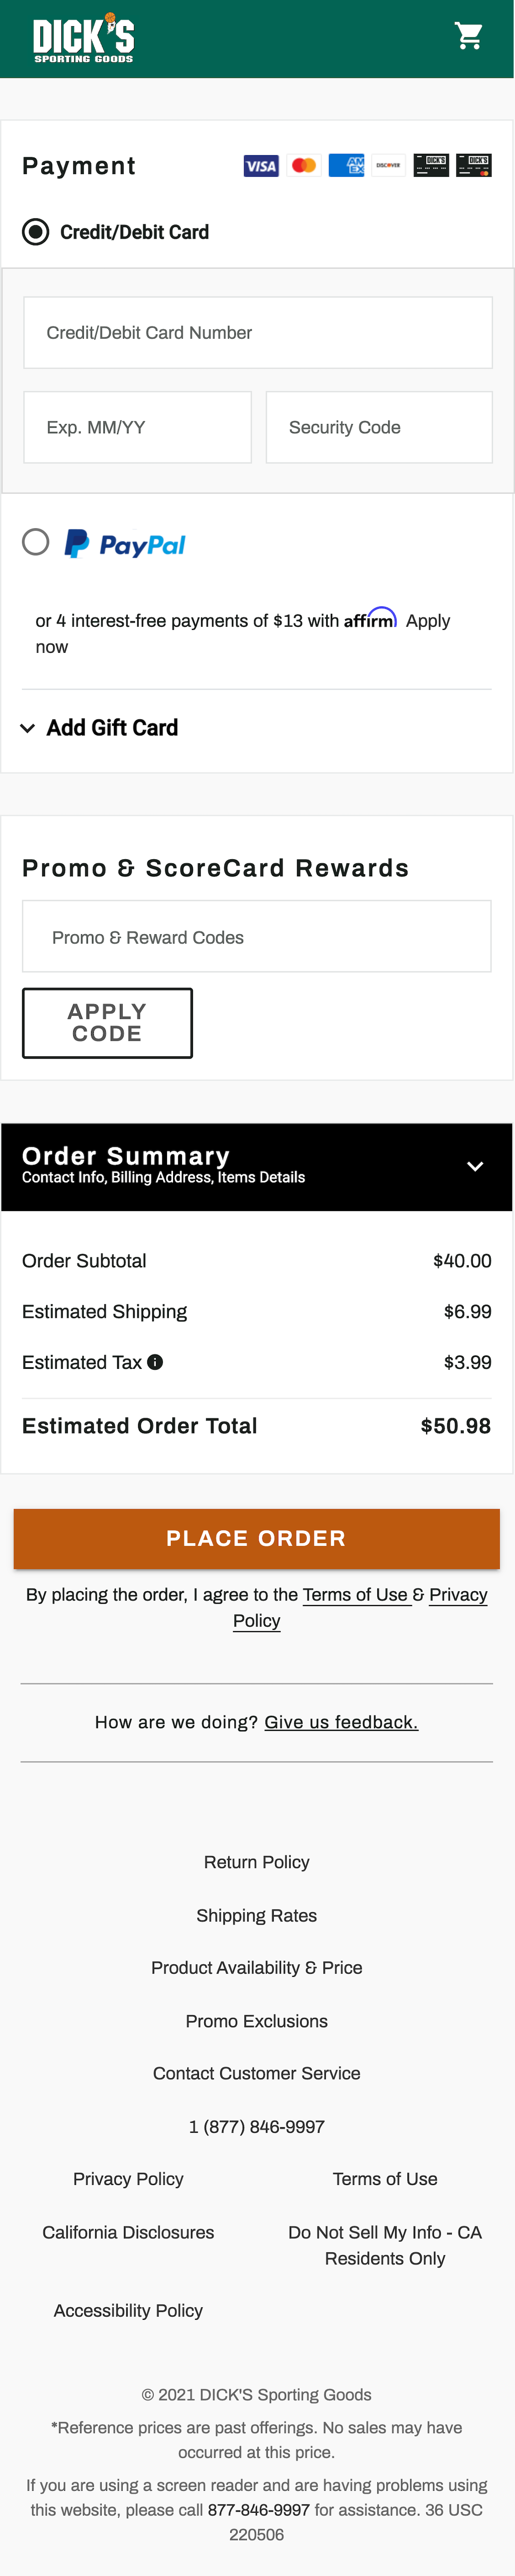Screen dimensions: 515x2576
Task: Expand the Add Gift Card section
Action: (101, 728)
